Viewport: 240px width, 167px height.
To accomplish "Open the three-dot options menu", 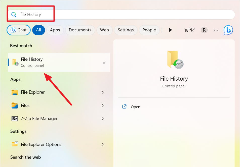I will tap(216, 30).
